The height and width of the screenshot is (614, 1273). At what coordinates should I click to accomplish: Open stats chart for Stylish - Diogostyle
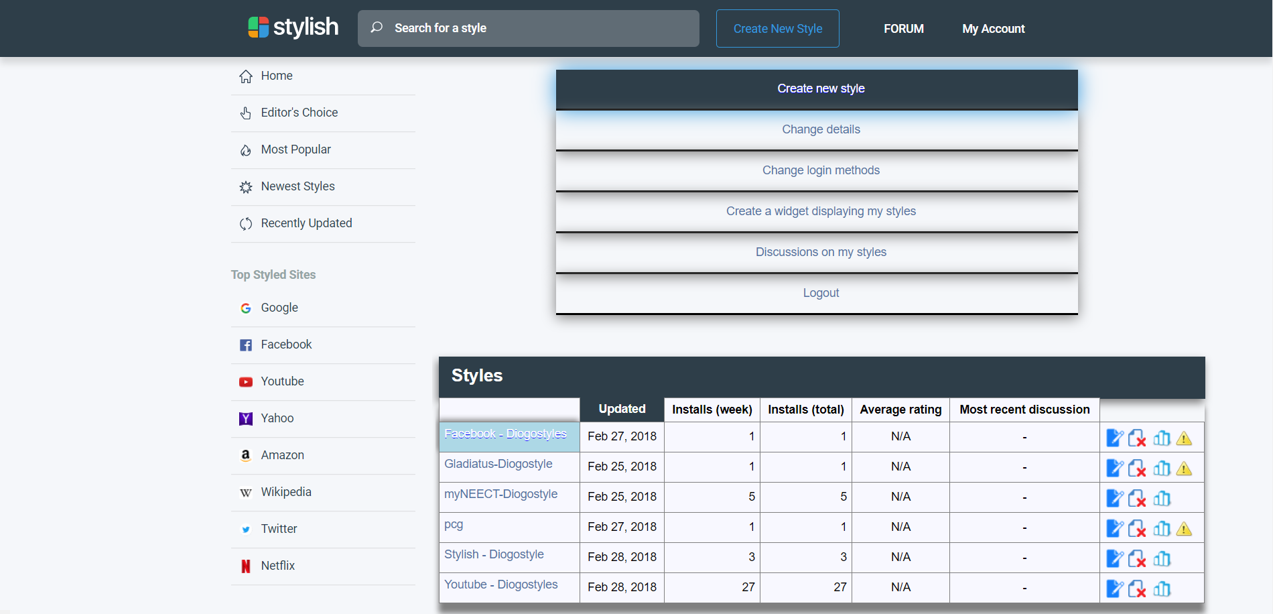[x=1162, y=558]
